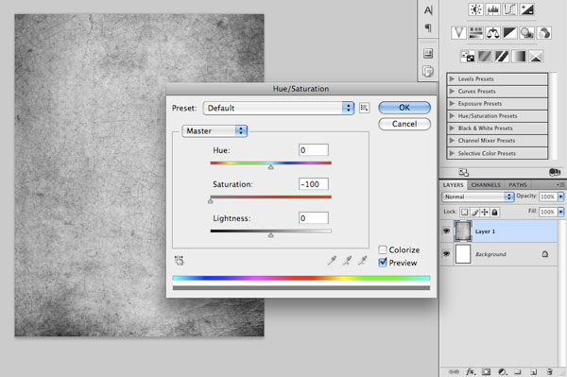Screen dimensions: 567x377
Task: Click OK in the Hue/Saturation dialog
Action: 404,108
